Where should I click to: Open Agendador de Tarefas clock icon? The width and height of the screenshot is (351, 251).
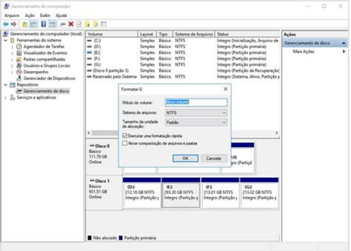click(19, 46)
